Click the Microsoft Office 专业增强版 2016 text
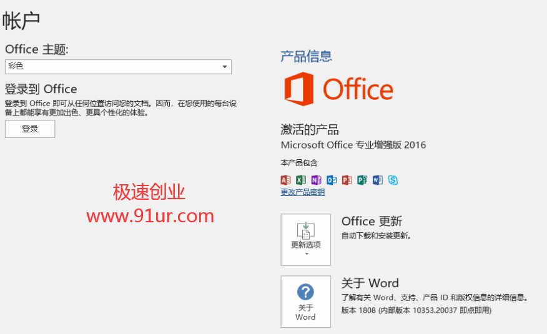The image size is (547, 334). tap(353, 145)
